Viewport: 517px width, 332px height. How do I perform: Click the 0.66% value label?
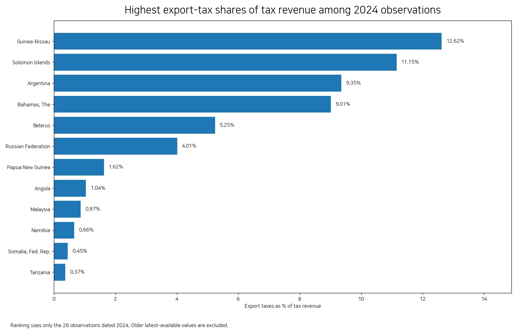(x=86, y=230)
